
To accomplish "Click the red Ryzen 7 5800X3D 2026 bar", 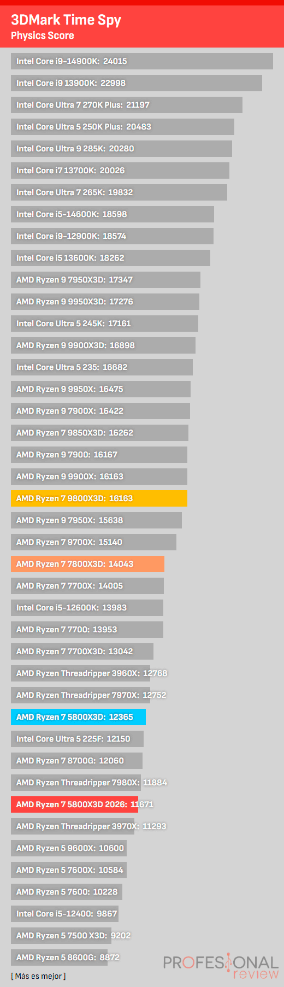I will click(74, 804).
